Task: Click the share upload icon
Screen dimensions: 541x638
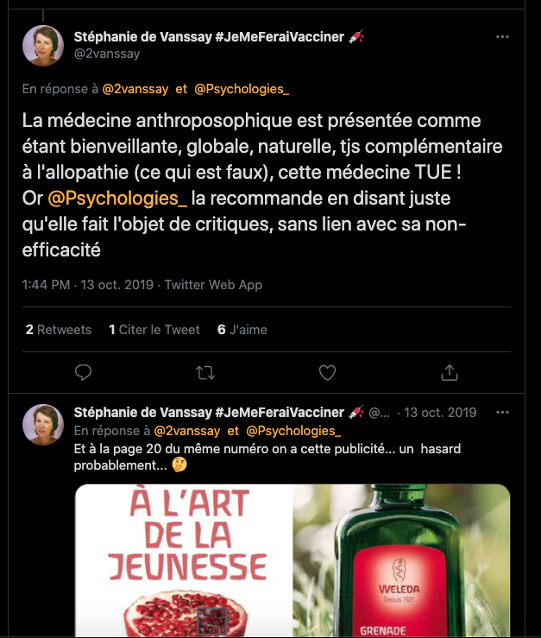Action: pyautogui.click(x=449, y=372)
